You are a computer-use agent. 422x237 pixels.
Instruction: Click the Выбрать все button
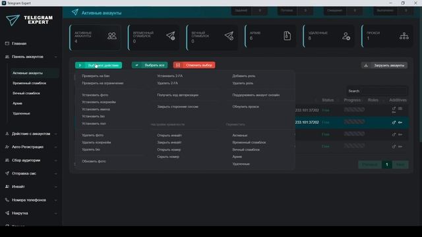(150, 65)
